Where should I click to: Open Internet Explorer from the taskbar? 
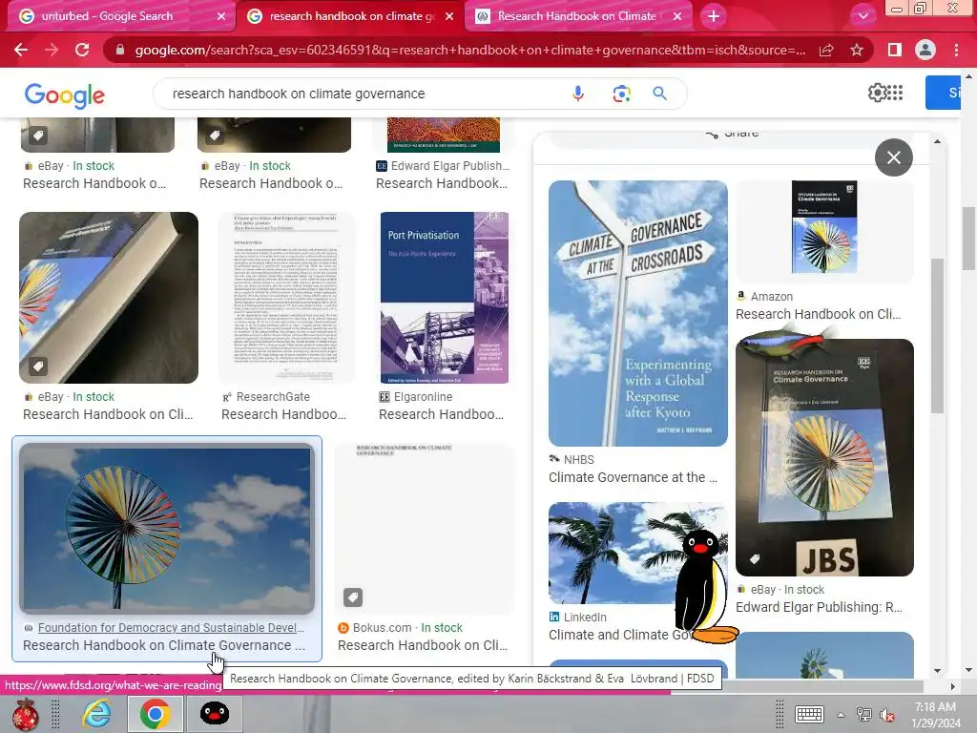98,713
